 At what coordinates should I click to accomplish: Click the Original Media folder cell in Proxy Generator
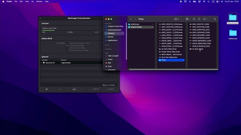tap(66, 63)
